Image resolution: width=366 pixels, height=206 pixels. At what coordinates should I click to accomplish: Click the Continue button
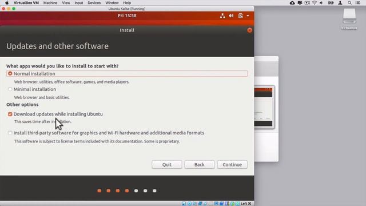click(232, 164)
